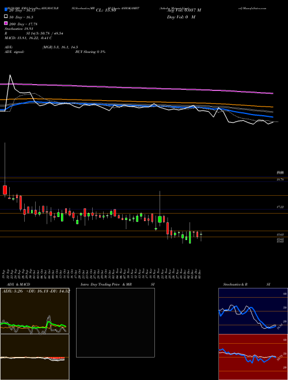Click the red-background RSI chart

point(253,357)
